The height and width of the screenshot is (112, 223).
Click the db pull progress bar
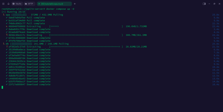coord(21,44)
